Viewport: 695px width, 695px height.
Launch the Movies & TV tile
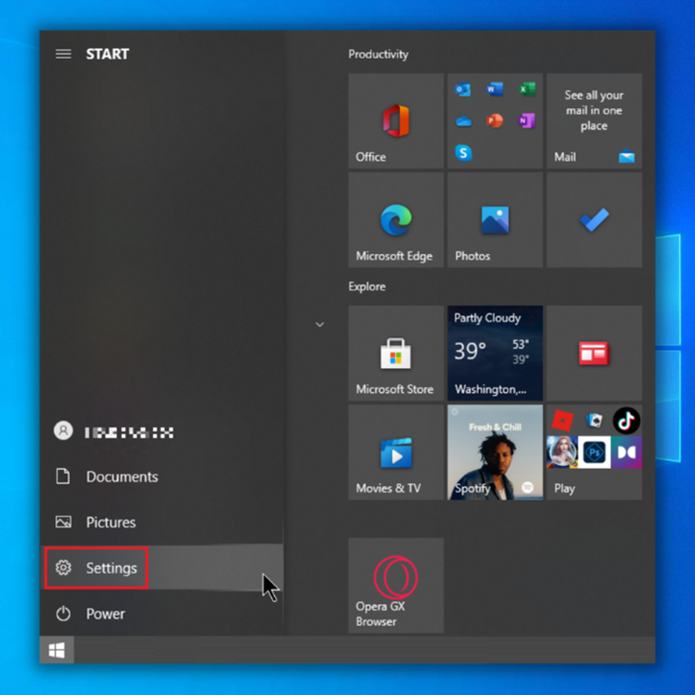point(396,452)
